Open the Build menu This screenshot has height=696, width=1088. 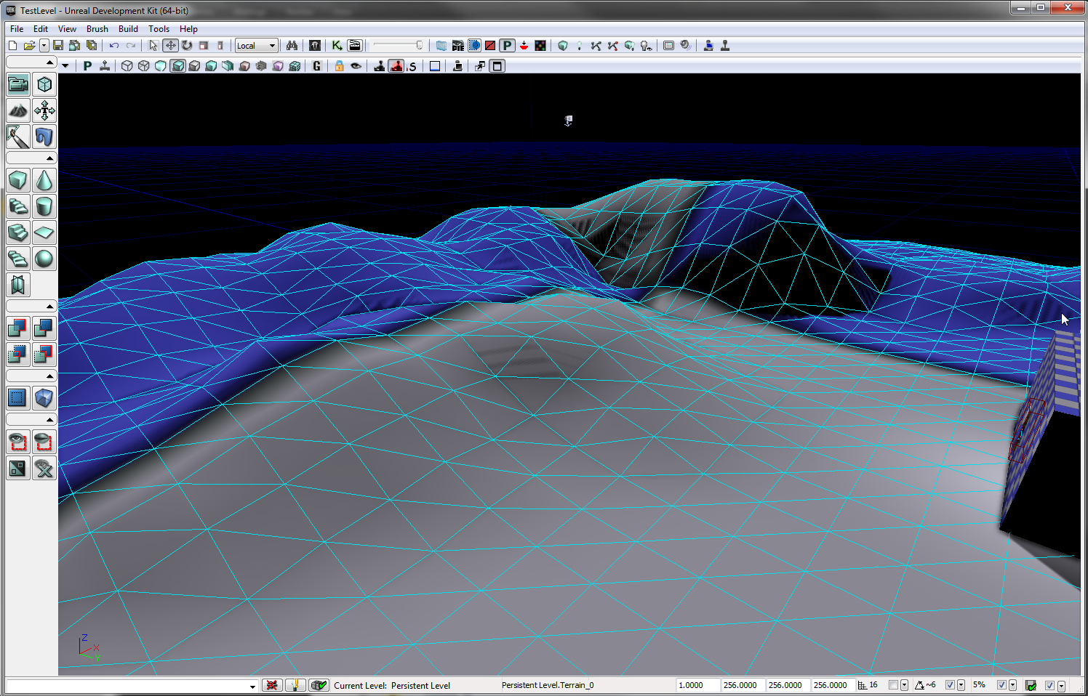click(x=128, y=29)
